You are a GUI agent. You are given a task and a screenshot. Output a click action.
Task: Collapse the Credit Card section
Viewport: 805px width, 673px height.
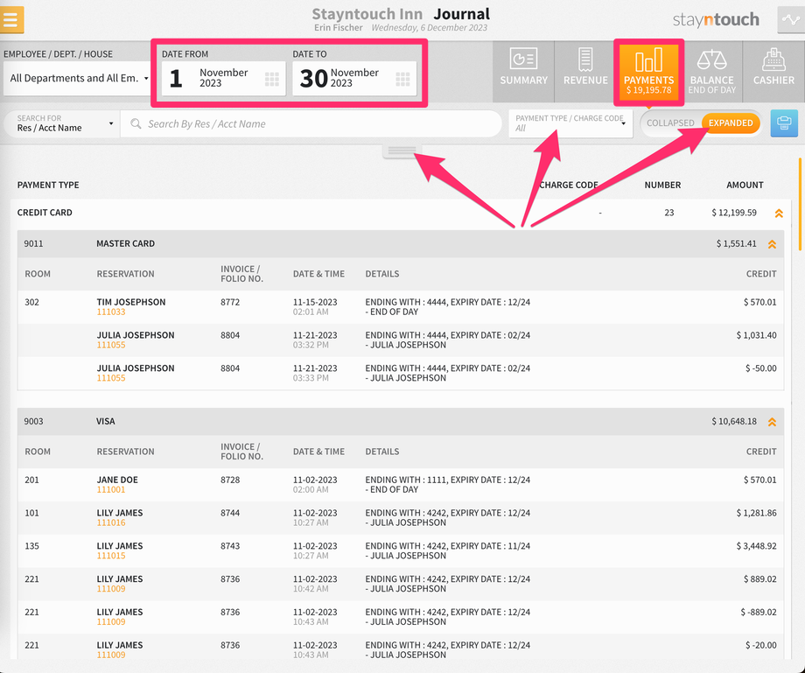tap(779, 213)
